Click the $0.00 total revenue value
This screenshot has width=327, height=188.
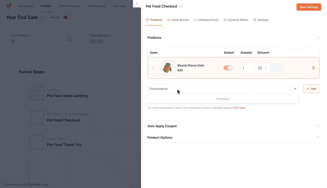pos(97,41)
